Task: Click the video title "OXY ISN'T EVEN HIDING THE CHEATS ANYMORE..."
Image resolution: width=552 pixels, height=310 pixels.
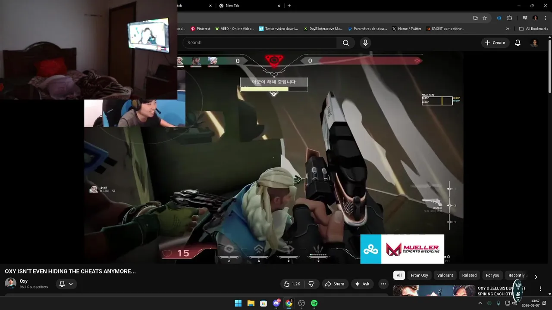Action: 70,271
